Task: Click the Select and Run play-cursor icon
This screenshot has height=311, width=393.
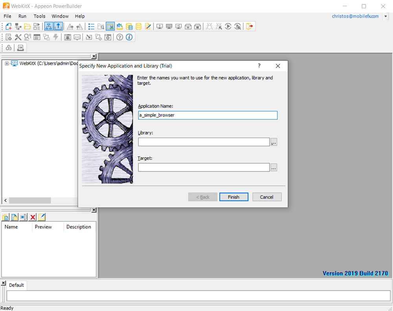Action: (x=238, y=26)
